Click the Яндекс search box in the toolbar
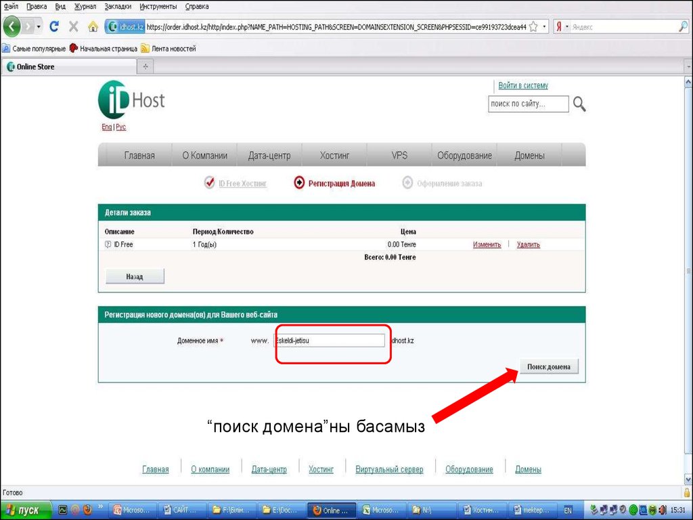This screenshot has width=693, height=520. 623,27
